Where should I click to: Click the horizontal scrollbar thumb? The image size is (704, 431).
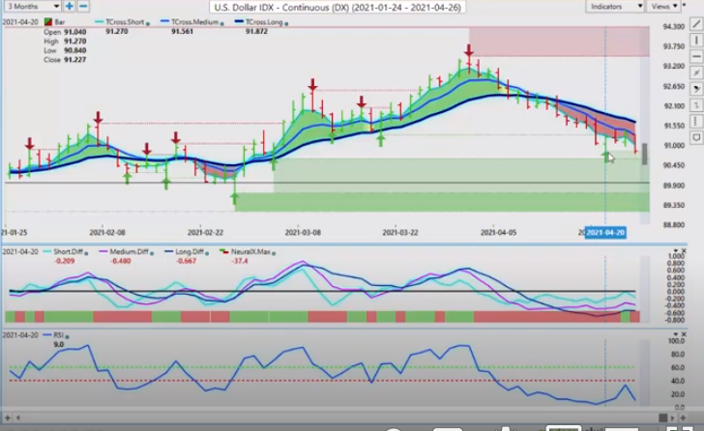click(x=662, y=417)
